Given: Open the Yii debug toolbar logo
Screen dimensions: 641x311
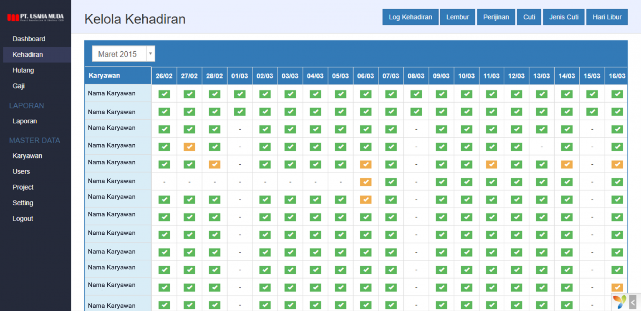Looking at the screenshot, I should tap(619, 301).
